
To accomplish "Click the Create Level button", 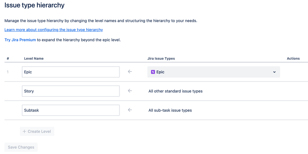I will click(37, 132).
